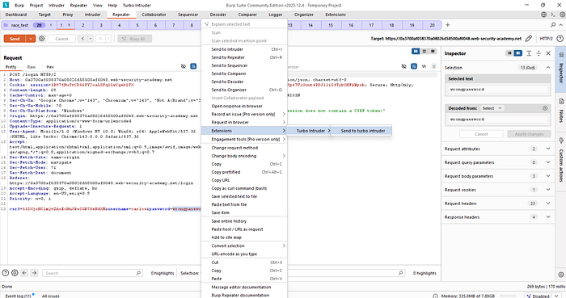Open the Burp Suite logo menu
566x298 pixels.
point(6,5)
